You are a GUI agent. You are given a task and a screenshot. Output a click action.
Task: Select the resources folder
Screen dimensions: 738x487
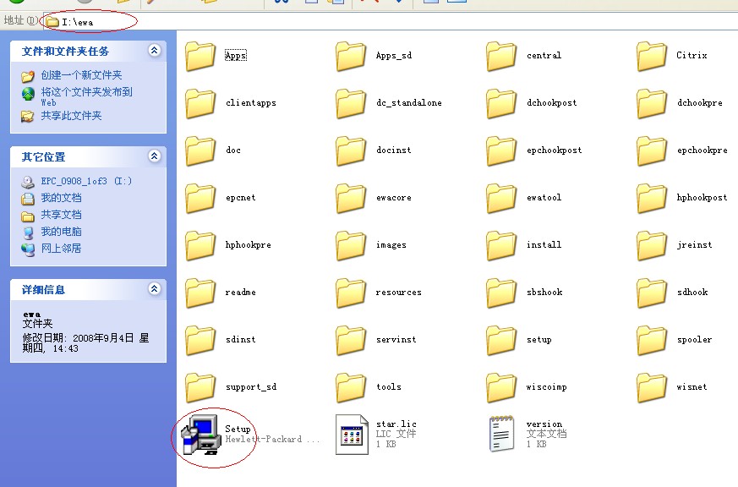[352, 293]
